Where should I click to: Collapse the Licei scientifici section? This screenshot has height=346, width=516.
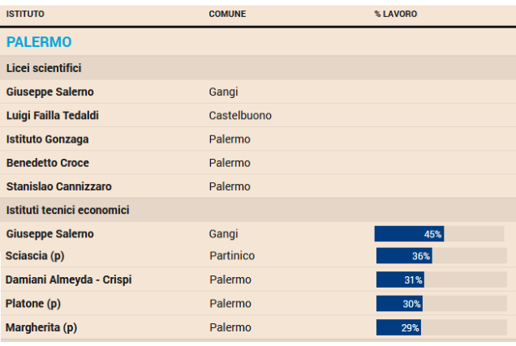pos(44,68)
